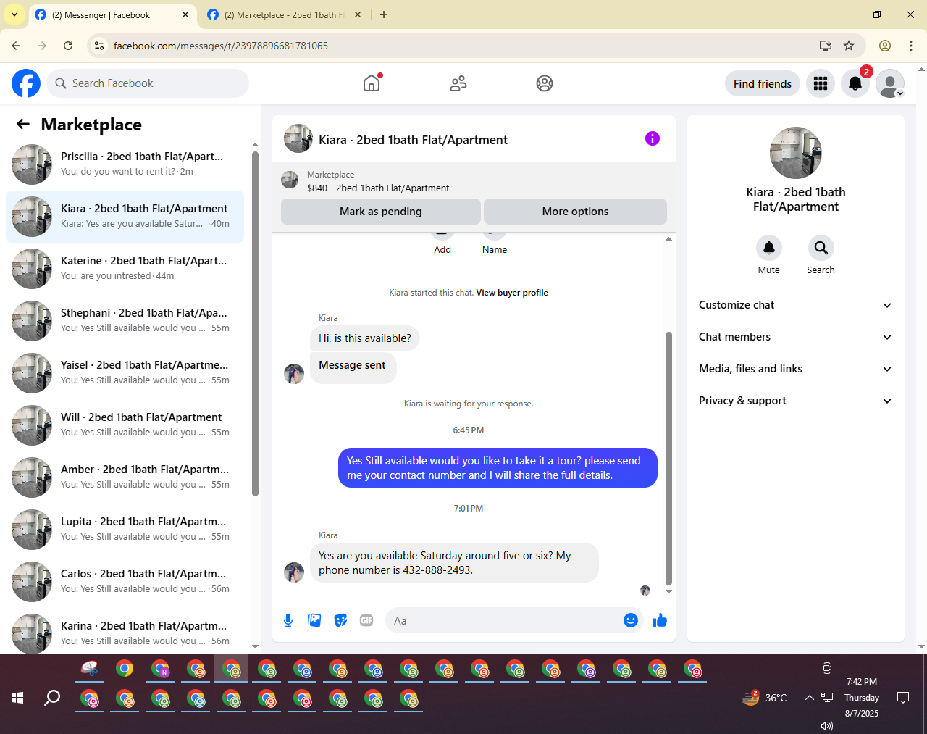
Task: Open a new Chrome tab
Action: coord(384,14)
